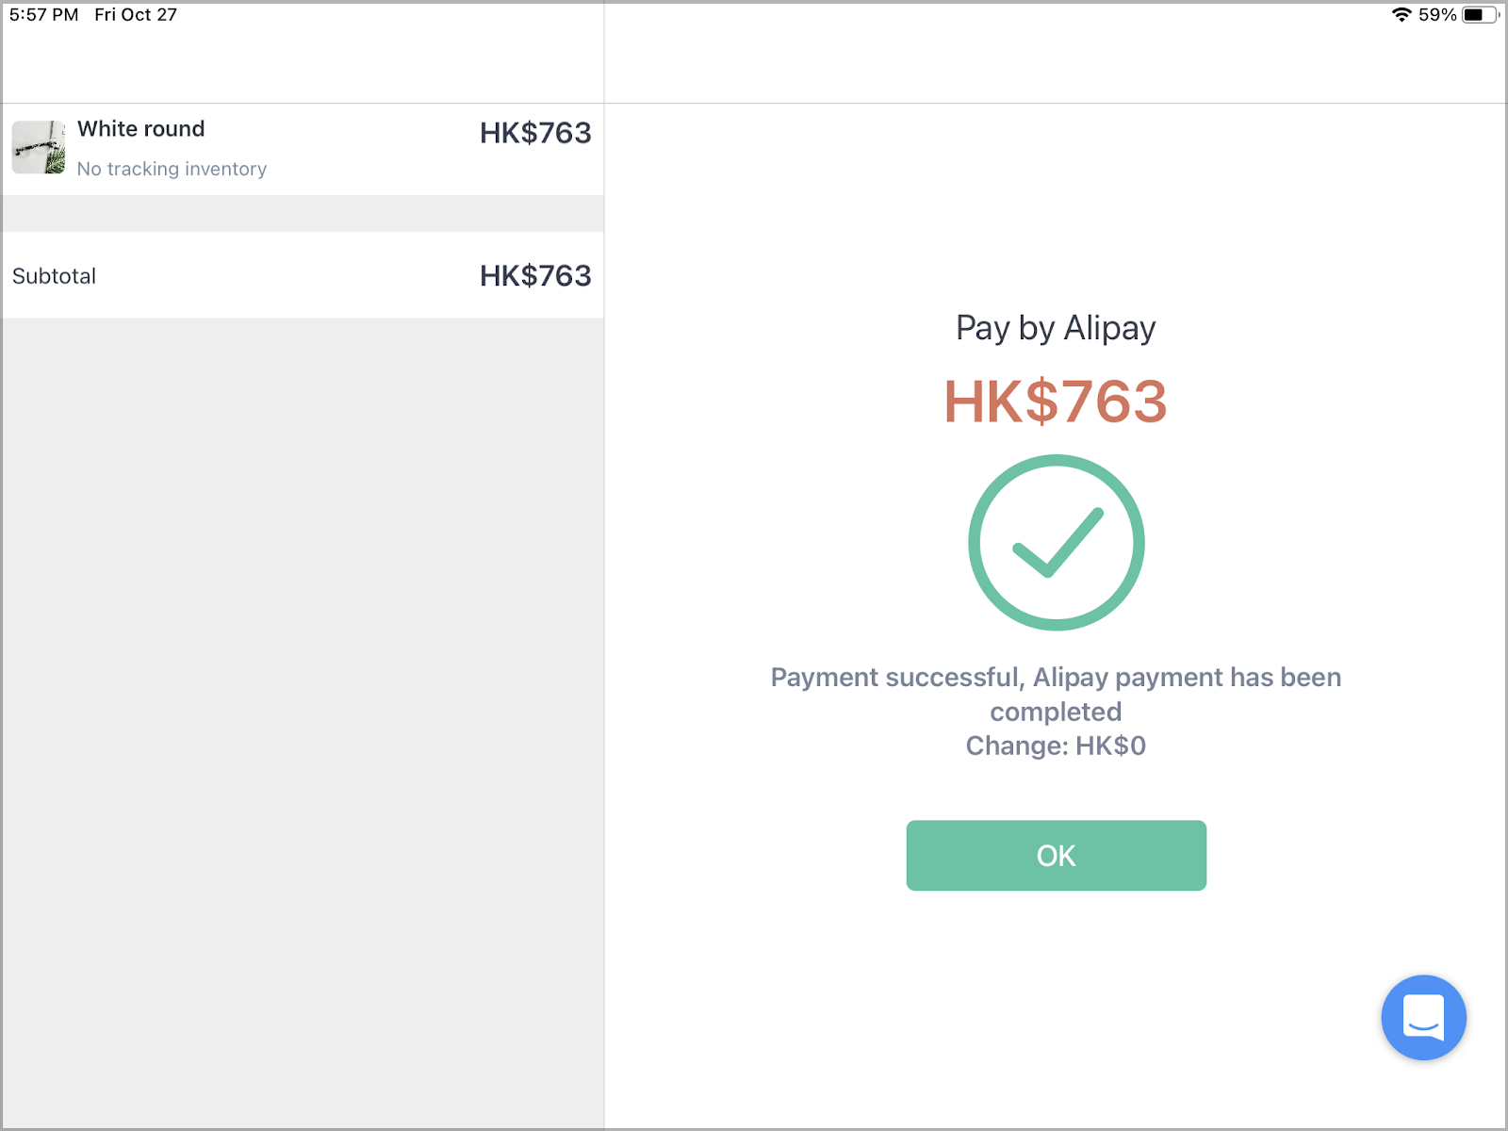Click the Subtotal label
The width and height of the screenshot is (1508, 1131).
[54, 276]
